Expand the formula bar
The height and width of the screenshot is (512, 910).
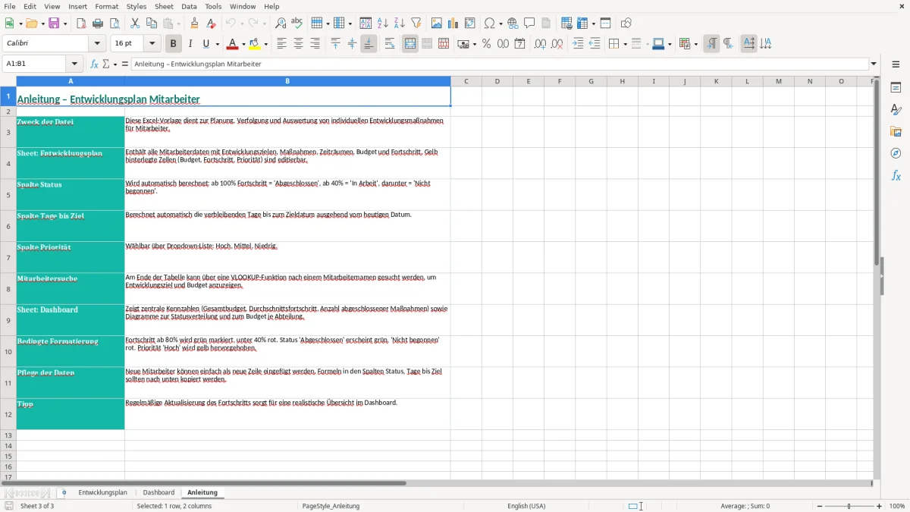(874, 64)
